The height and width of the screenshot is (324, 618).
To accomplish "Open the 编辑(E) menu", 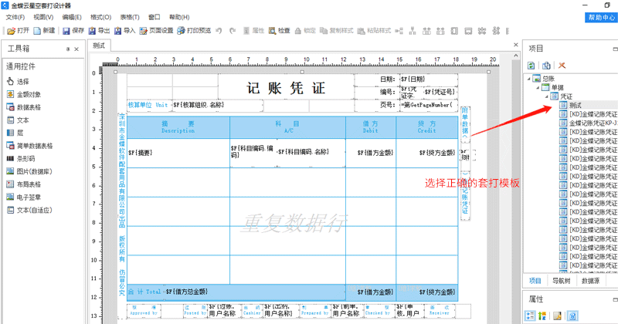I will 72,17.
